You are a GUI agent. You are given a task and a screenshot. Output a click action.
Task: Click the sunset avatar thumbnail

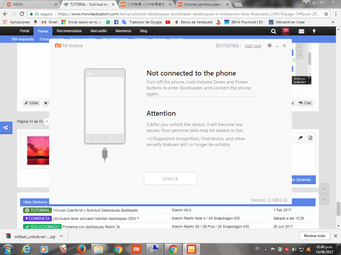tap(38, 150)
